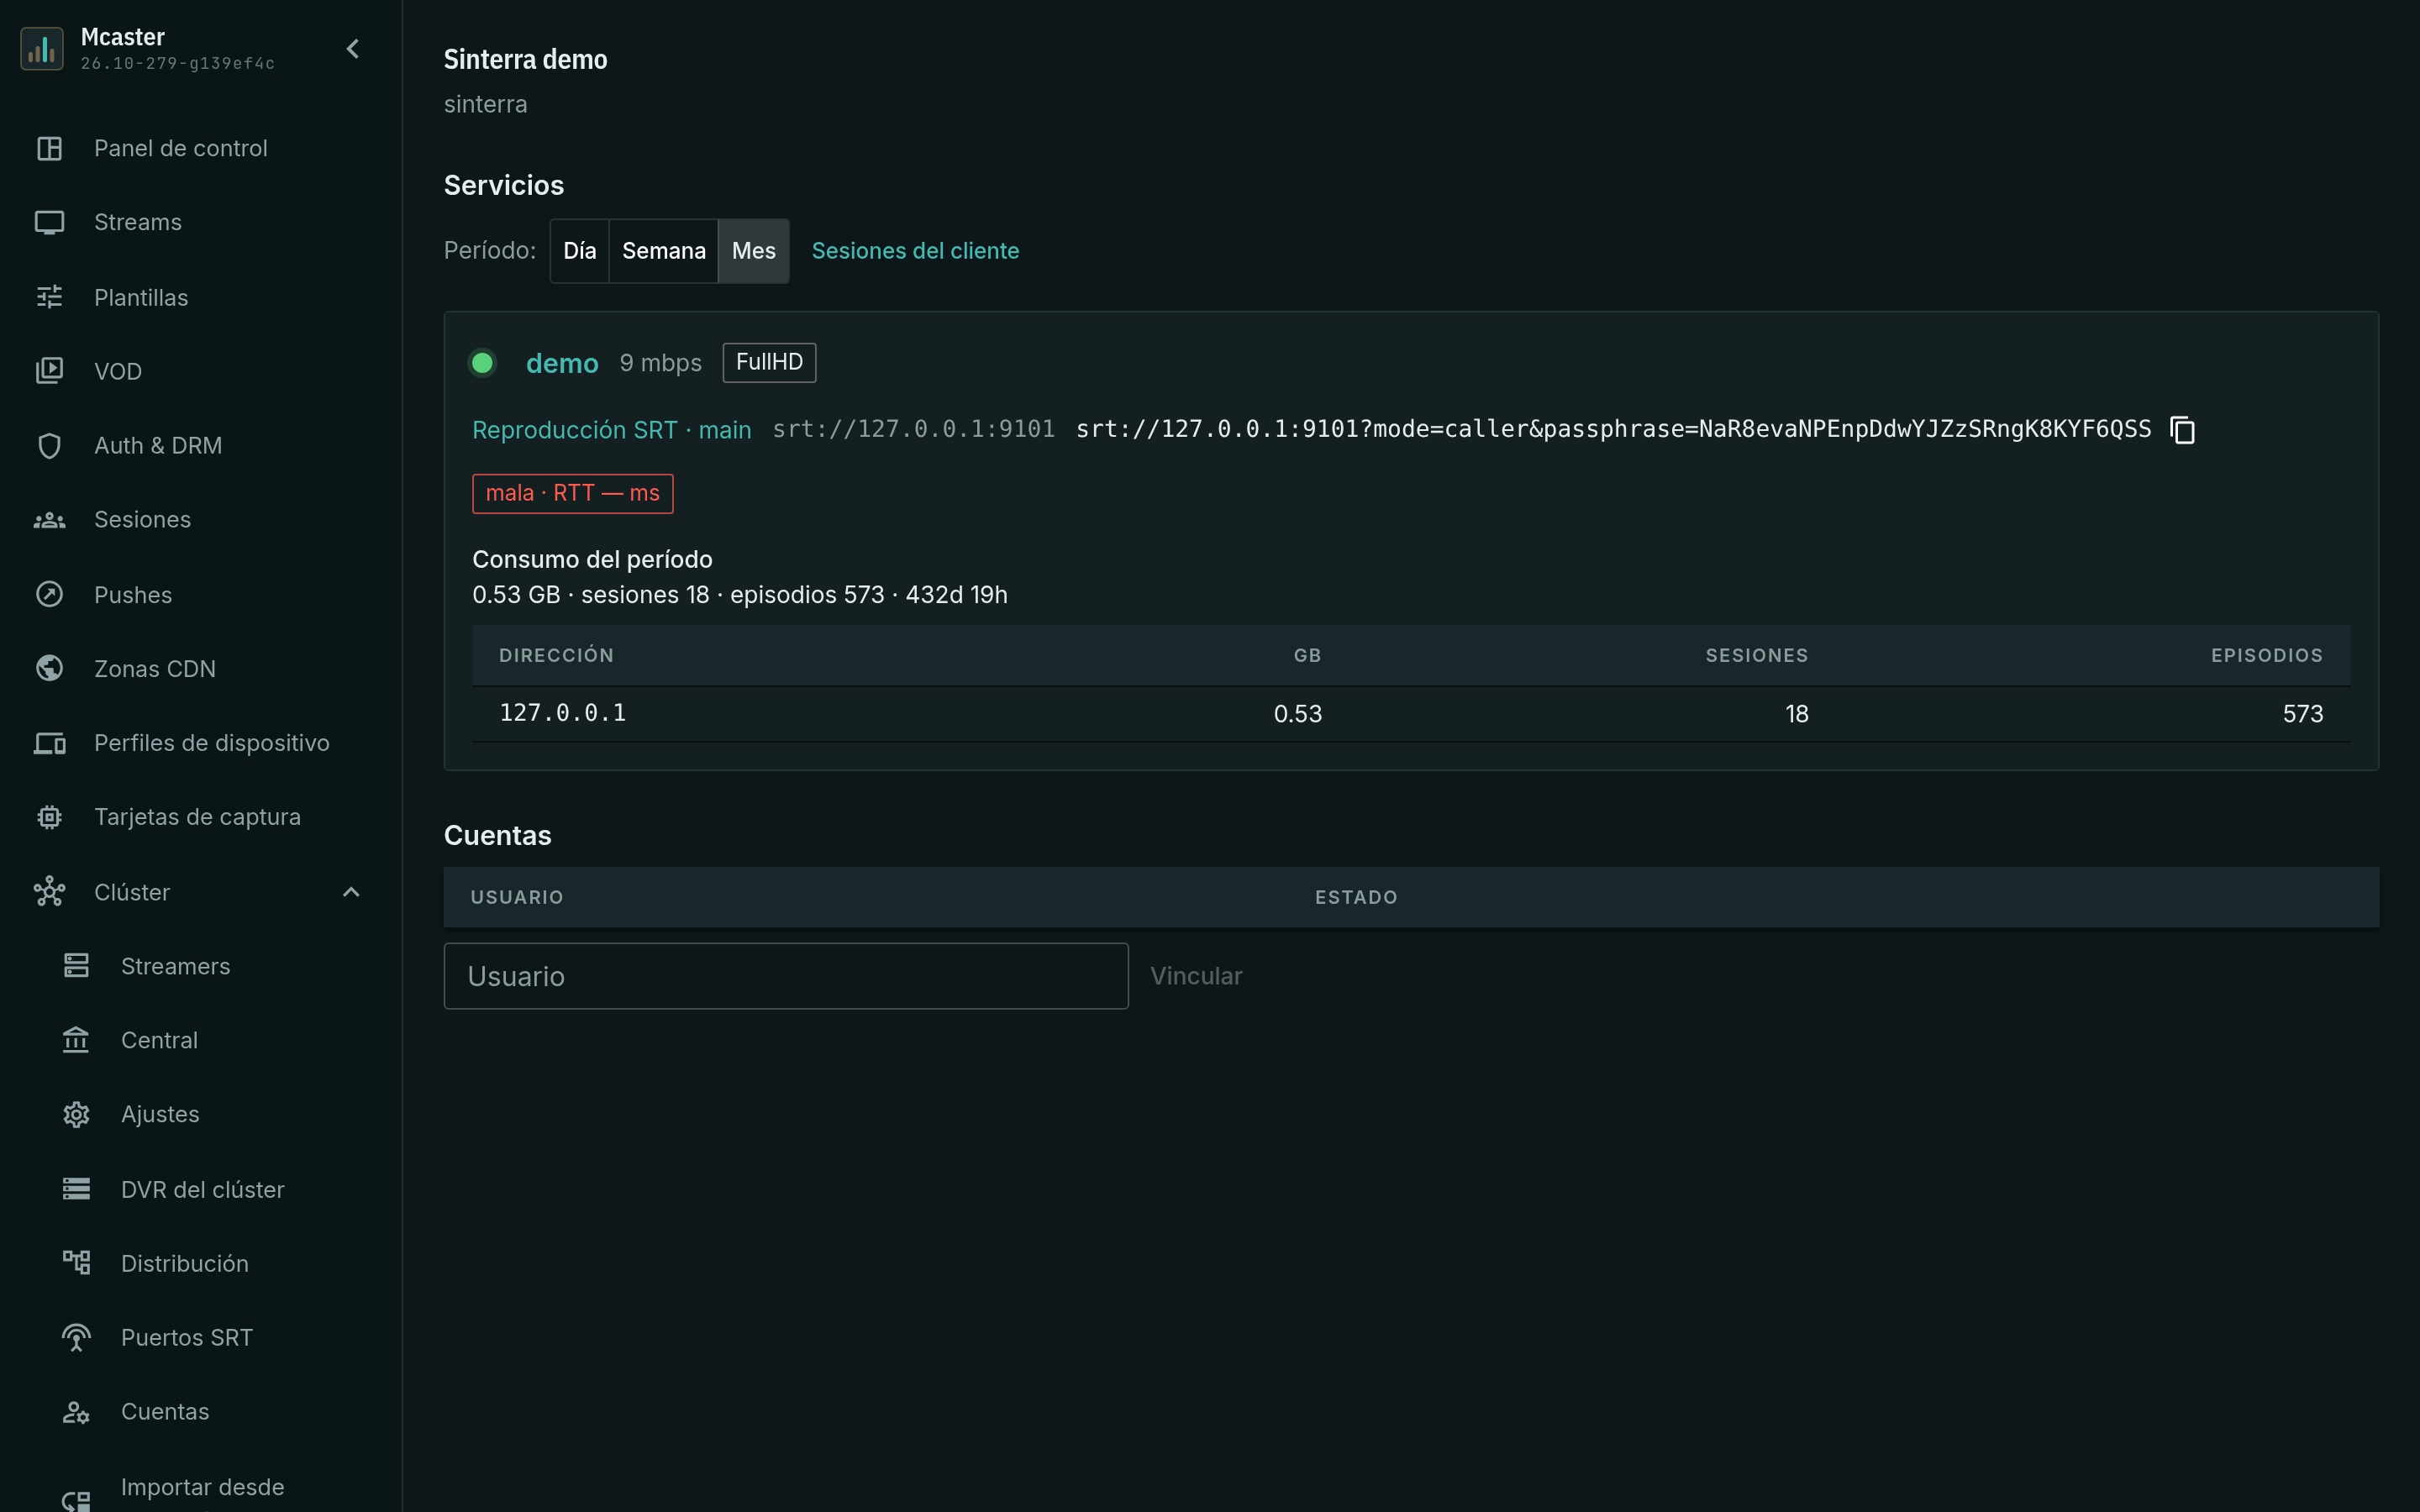Open Plantillas sliders icon

point(49,297)
